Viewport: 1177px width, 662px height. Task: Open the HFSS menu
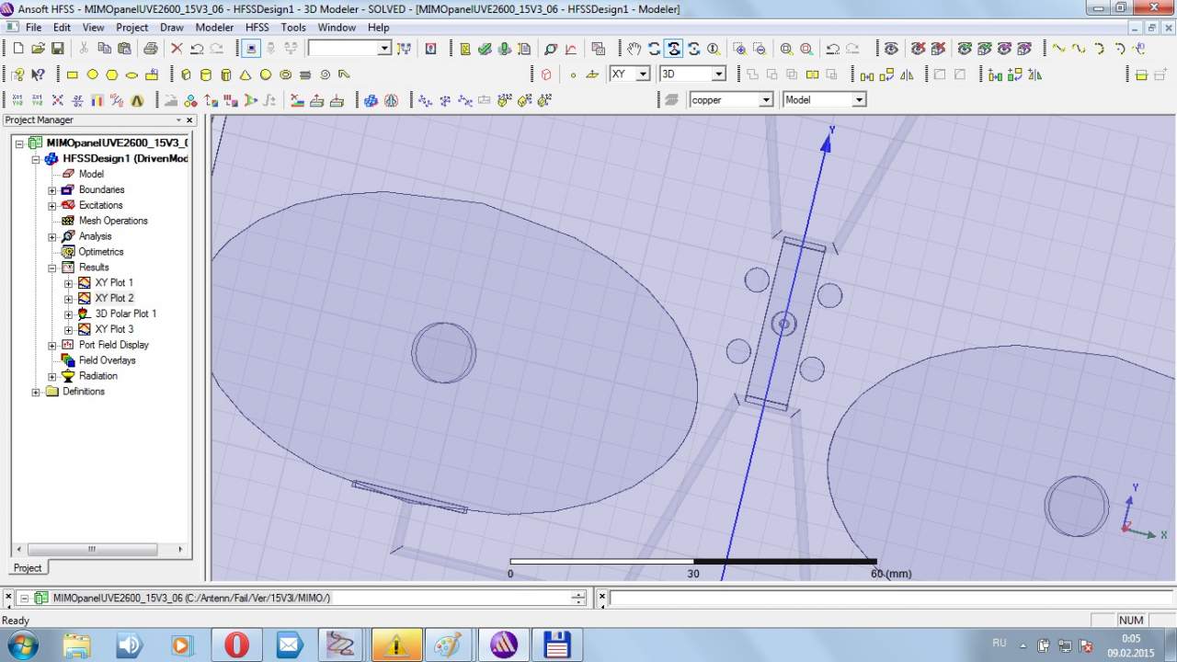[257, 28]
